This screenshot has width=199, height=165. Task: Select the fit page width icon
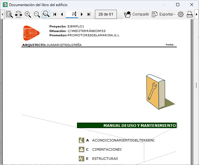pos(19,14)
